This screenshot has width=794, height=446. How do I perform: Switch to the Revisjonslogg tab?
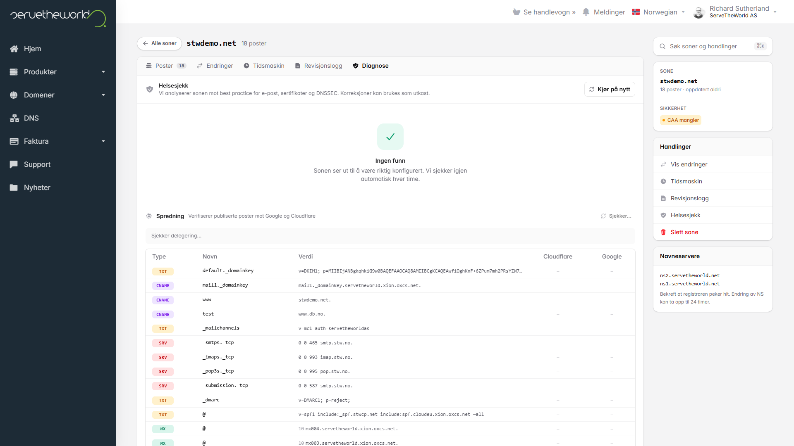(x=318, y=66)
